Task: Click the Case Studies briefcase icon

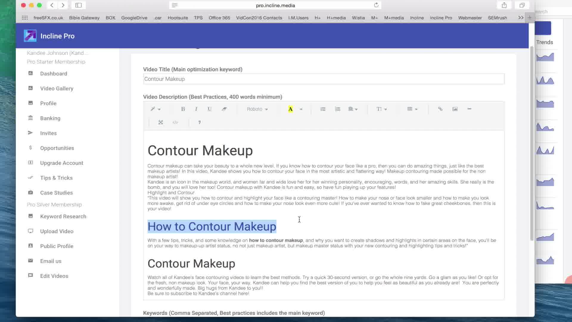Action: [x=30, y=192]
